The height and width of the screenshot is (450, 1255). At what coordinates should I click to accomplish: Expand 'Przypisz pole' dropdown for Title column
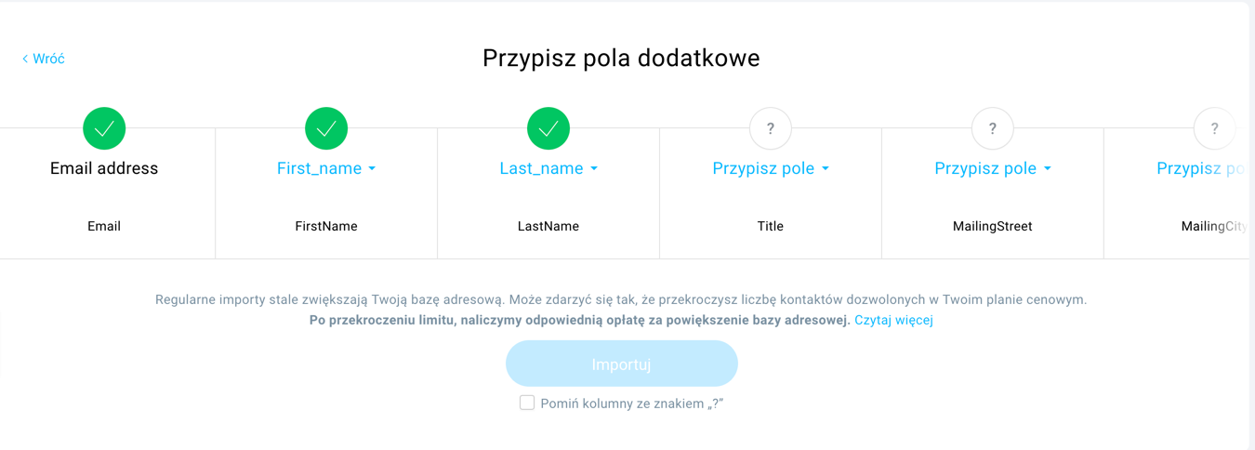(771, 168)
